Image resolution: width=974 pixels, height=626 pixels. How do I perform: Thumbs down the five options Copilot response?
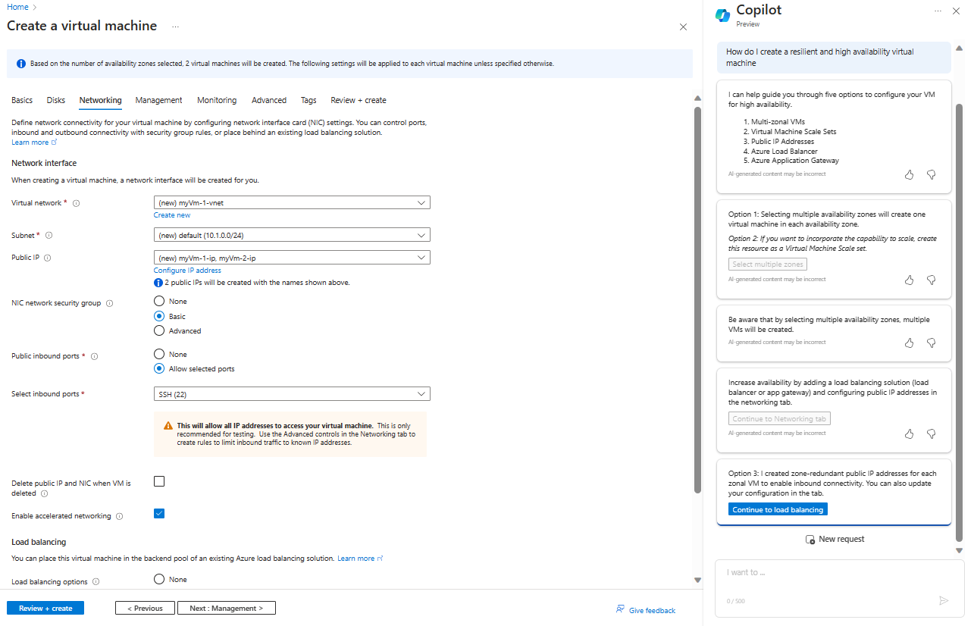932,174
